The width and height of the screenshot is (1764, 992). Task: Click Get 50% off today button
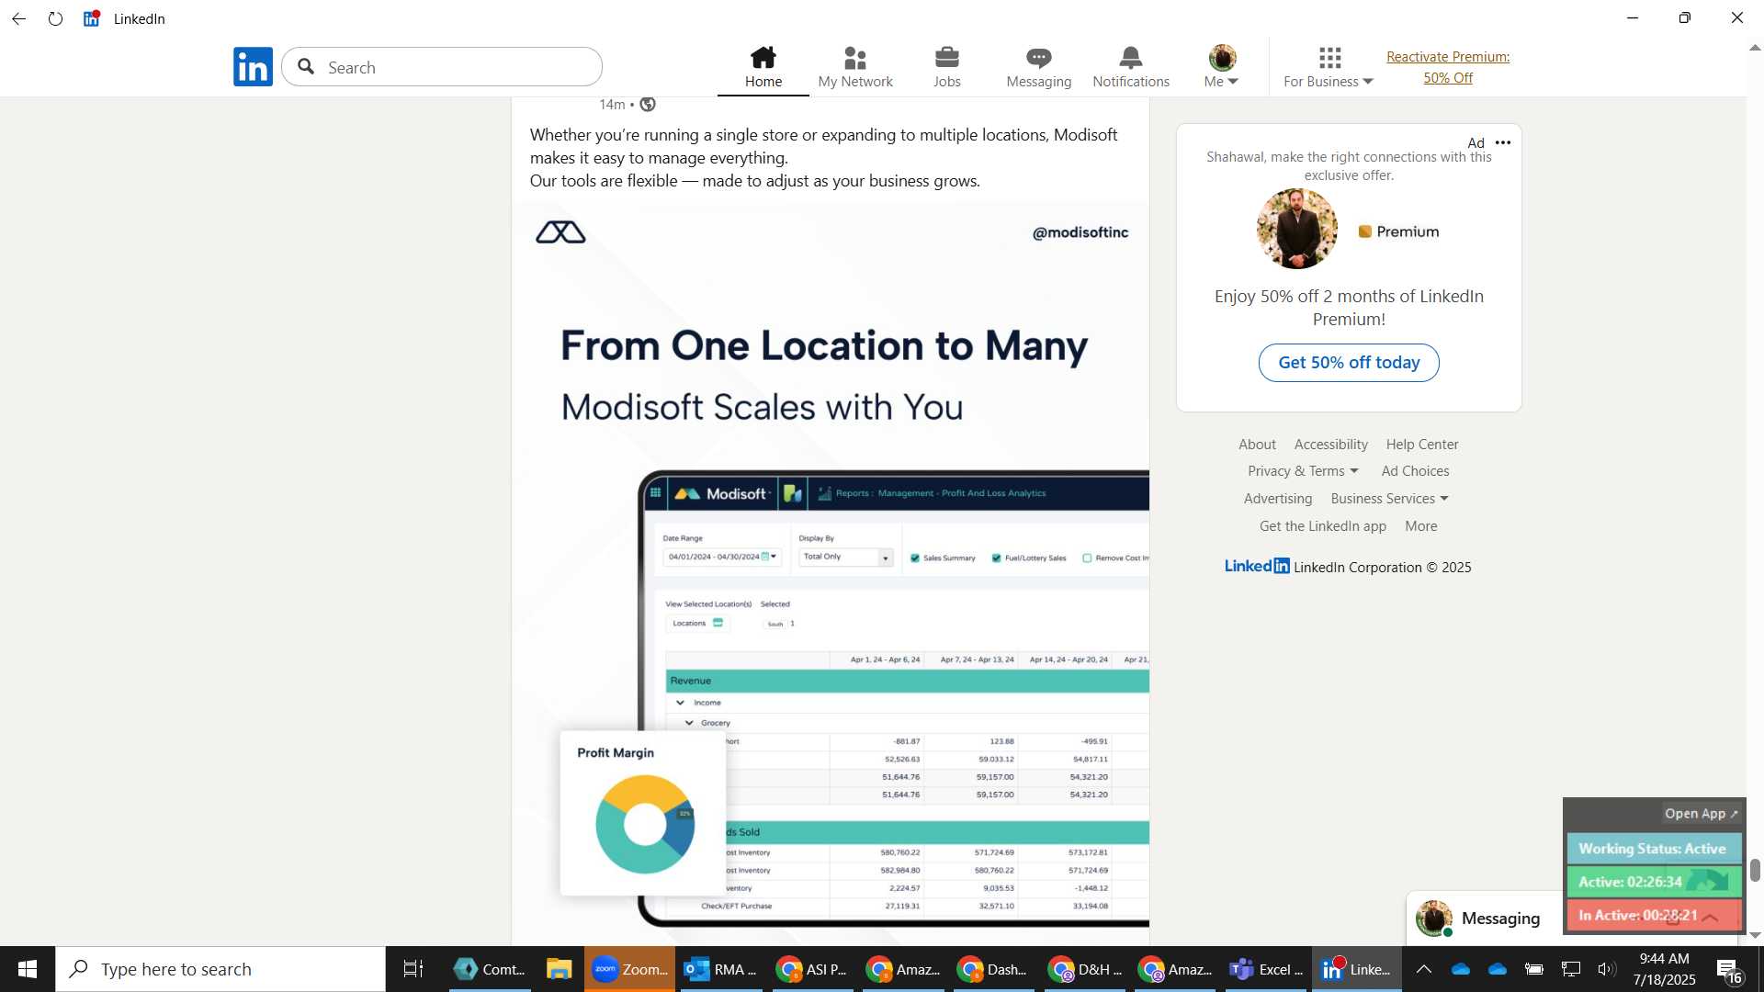[x=1349, y=363]
